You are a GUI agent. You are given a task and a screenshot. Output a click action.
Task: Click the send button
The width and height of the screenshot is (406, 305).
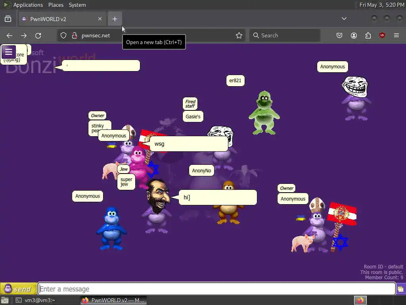[x=18, y=289]
